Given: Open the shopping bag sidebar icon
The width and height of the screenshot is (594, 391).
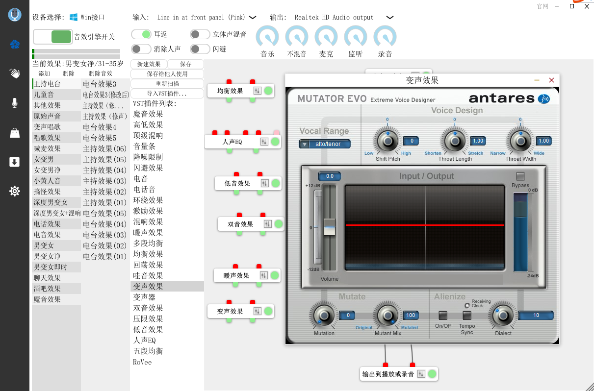Looking at the screenshot, I should (x=15, y=132).
